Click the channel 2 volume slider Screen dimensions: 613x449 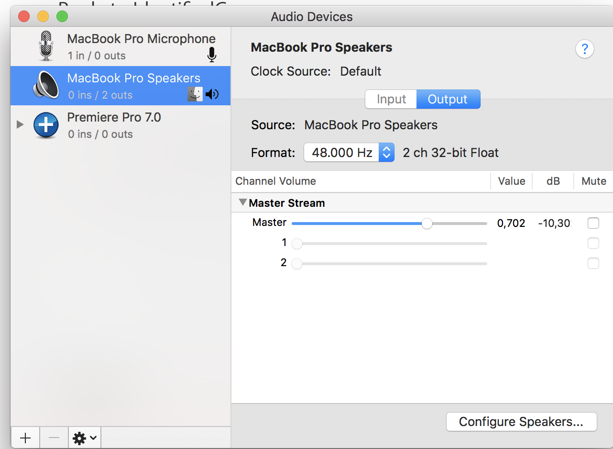point(389,264)
